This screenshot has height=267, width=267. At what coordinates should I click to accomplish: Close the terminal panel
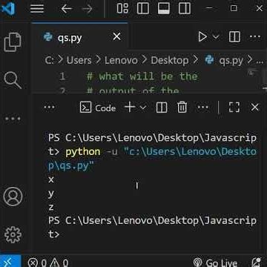(254, 108)
